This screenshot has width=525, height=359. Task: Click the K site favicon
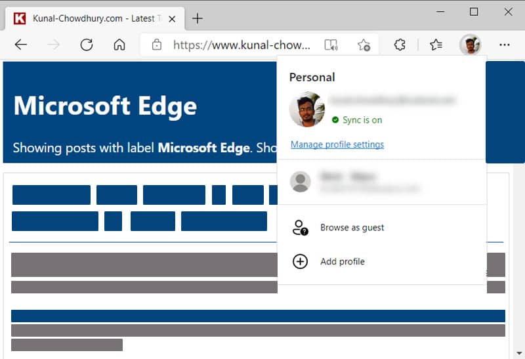[20, 18]
